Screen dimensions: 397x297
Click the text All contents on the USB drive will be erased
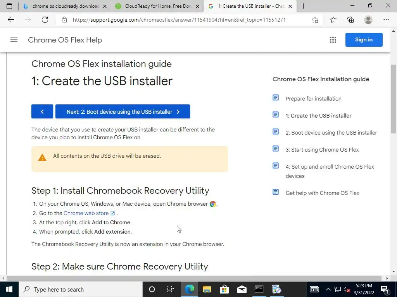pyautogui.click(x=107, y=156)
